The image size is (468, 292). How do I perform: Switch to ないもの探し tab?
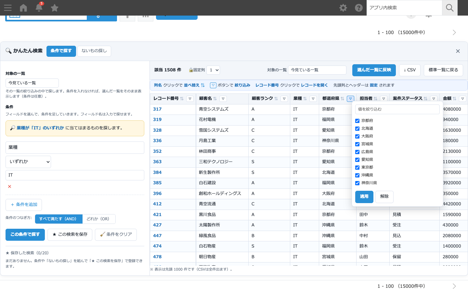(x=94, y=51)
